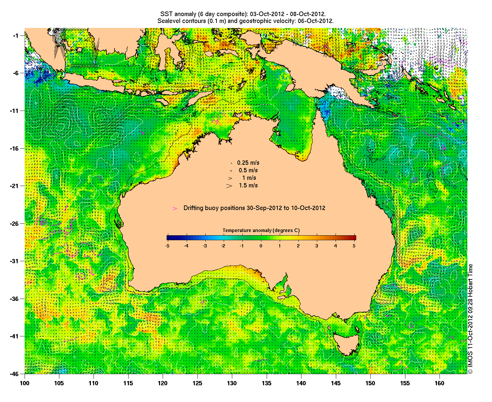
Task: Click the magenta drifting buoy legend arrow
Action: [x=175, y=208]
